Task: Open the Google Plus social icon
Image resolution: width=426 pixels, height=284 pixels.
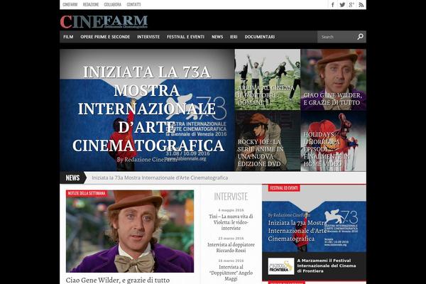Action: pyautogui.click(x=351, y=5)
